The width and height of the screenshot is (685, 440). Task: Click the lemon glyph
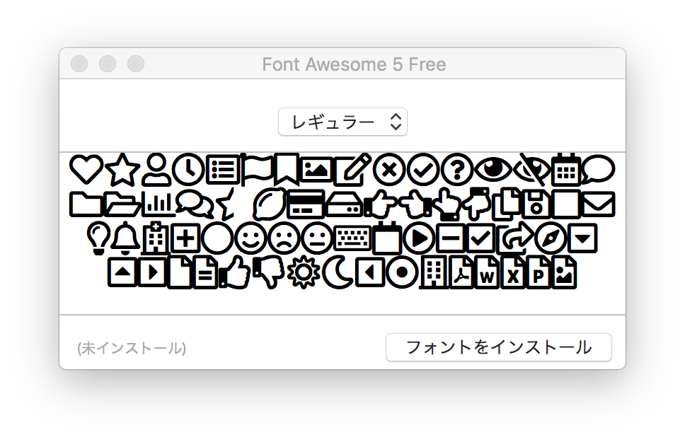(x=270, y=204)
